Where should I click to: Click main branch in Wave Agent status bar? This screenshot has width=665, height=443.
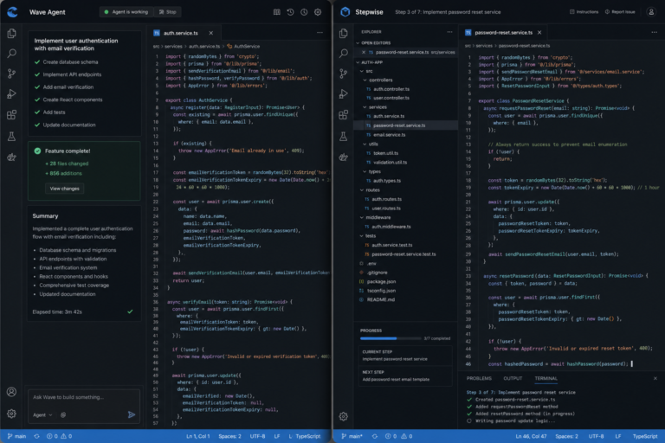click(x=17, y=436)
